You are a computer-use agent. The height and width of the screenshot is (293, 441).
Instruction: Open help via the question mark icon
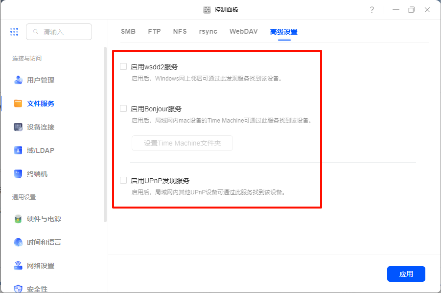[372, 10]
